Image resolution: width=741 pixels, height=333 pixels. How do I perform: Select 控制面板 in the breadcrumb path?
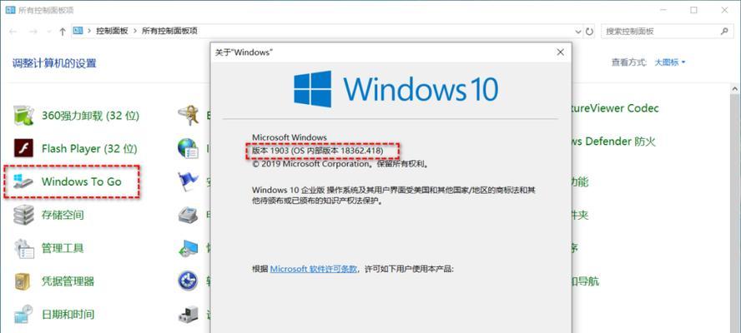pyautogui.click(x=112, y=31)
